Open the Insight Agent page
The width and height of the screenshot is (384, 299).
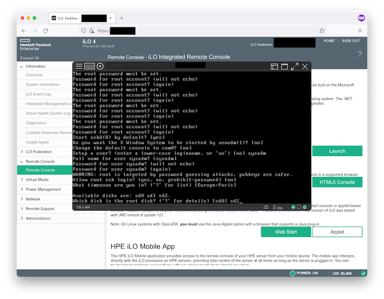point(37,142)
